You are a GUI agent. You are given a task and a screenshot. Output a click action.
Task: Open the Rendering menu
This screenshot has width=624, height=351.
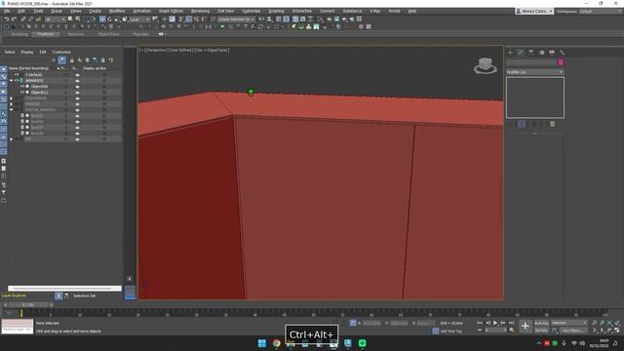click(200, 11)
